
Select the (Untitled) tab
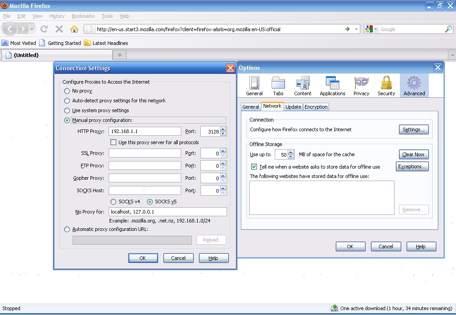[57, 55]
